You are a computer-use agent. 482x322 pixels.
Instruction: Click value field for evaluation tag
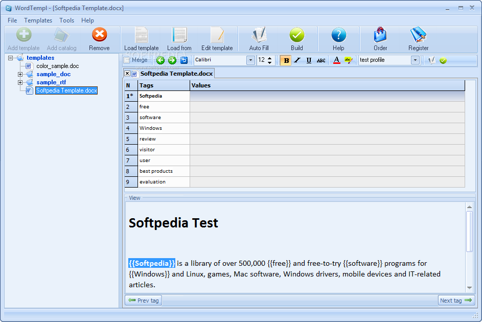pyautogui.click(x=327, y=182)
